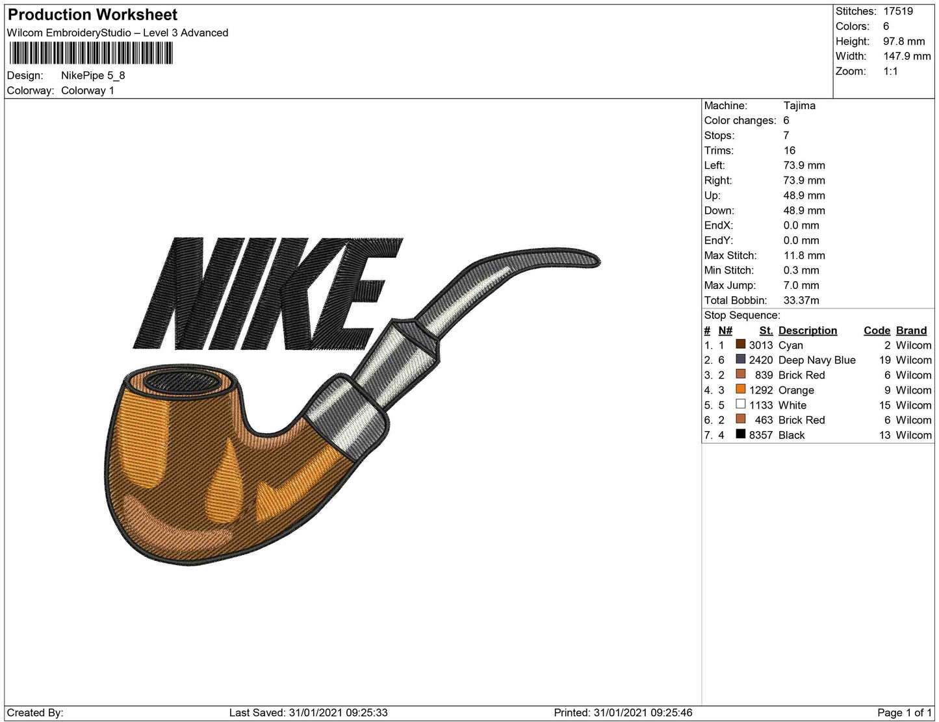Click the 'Colorway 1' value
The height and width of the screenshot is (722, 939).
pyautogui.click(x=88, y=90)
